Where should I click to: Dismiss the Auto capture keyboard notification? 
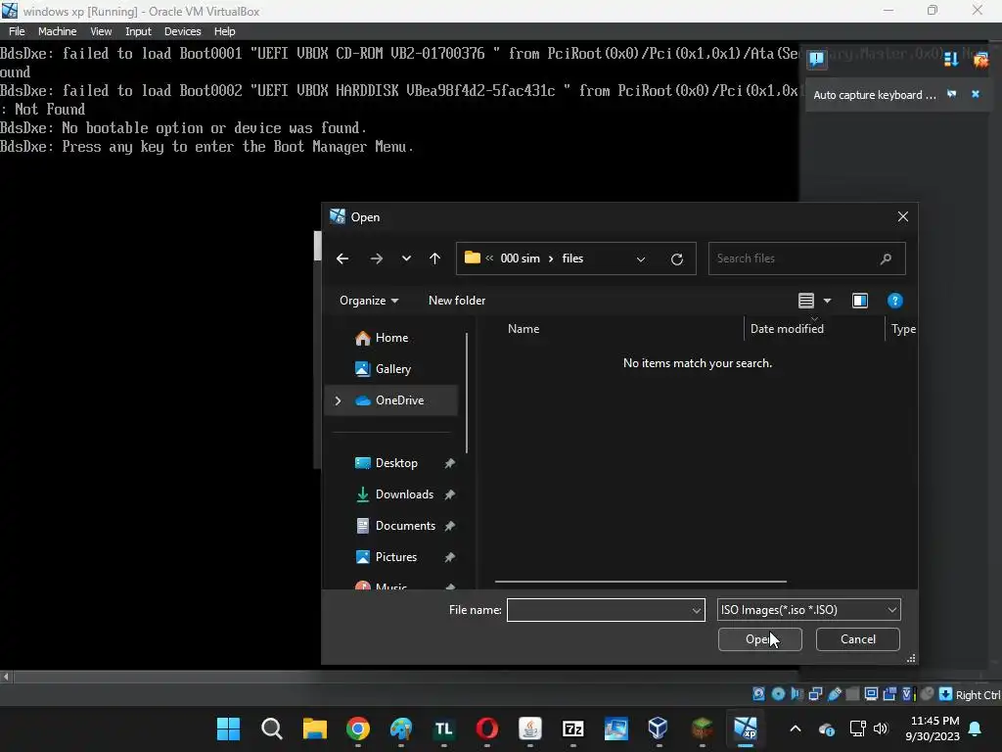[976, 94]
